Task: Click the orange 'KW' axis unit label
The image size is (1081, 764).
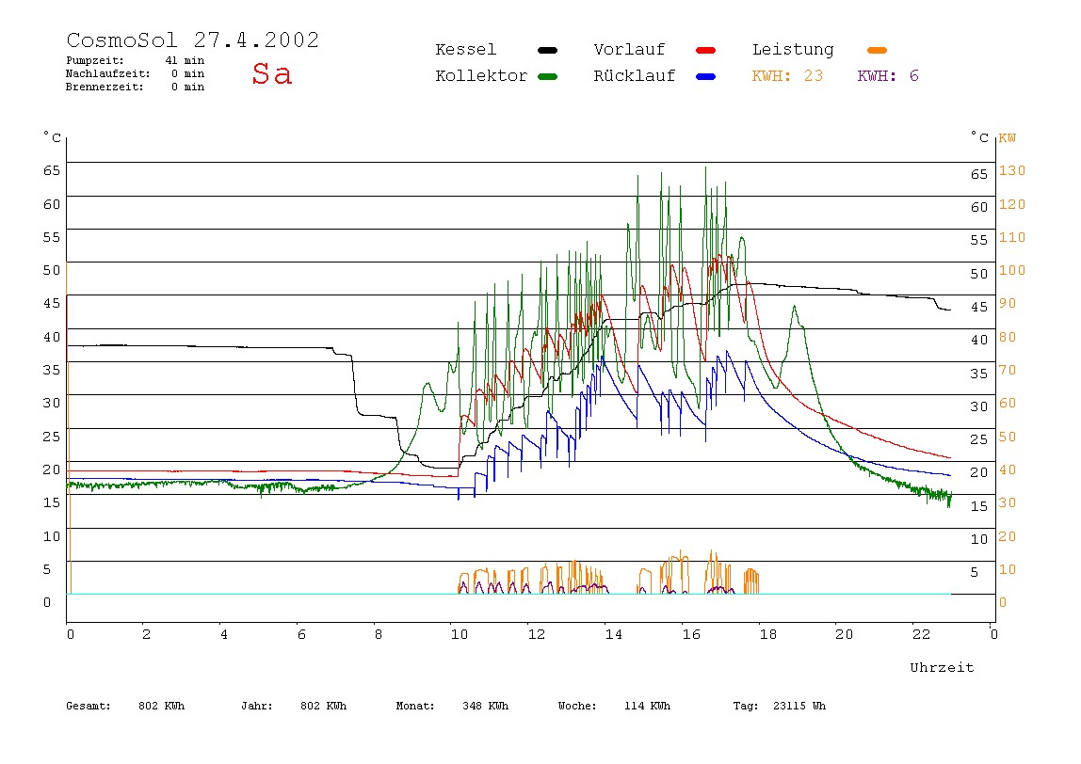Action: coord(1008,137)
